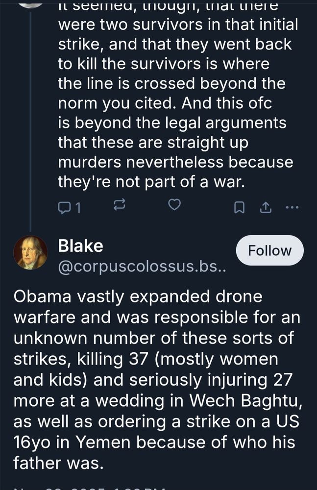Tap the vertical thread connector line

click(30, 122)
